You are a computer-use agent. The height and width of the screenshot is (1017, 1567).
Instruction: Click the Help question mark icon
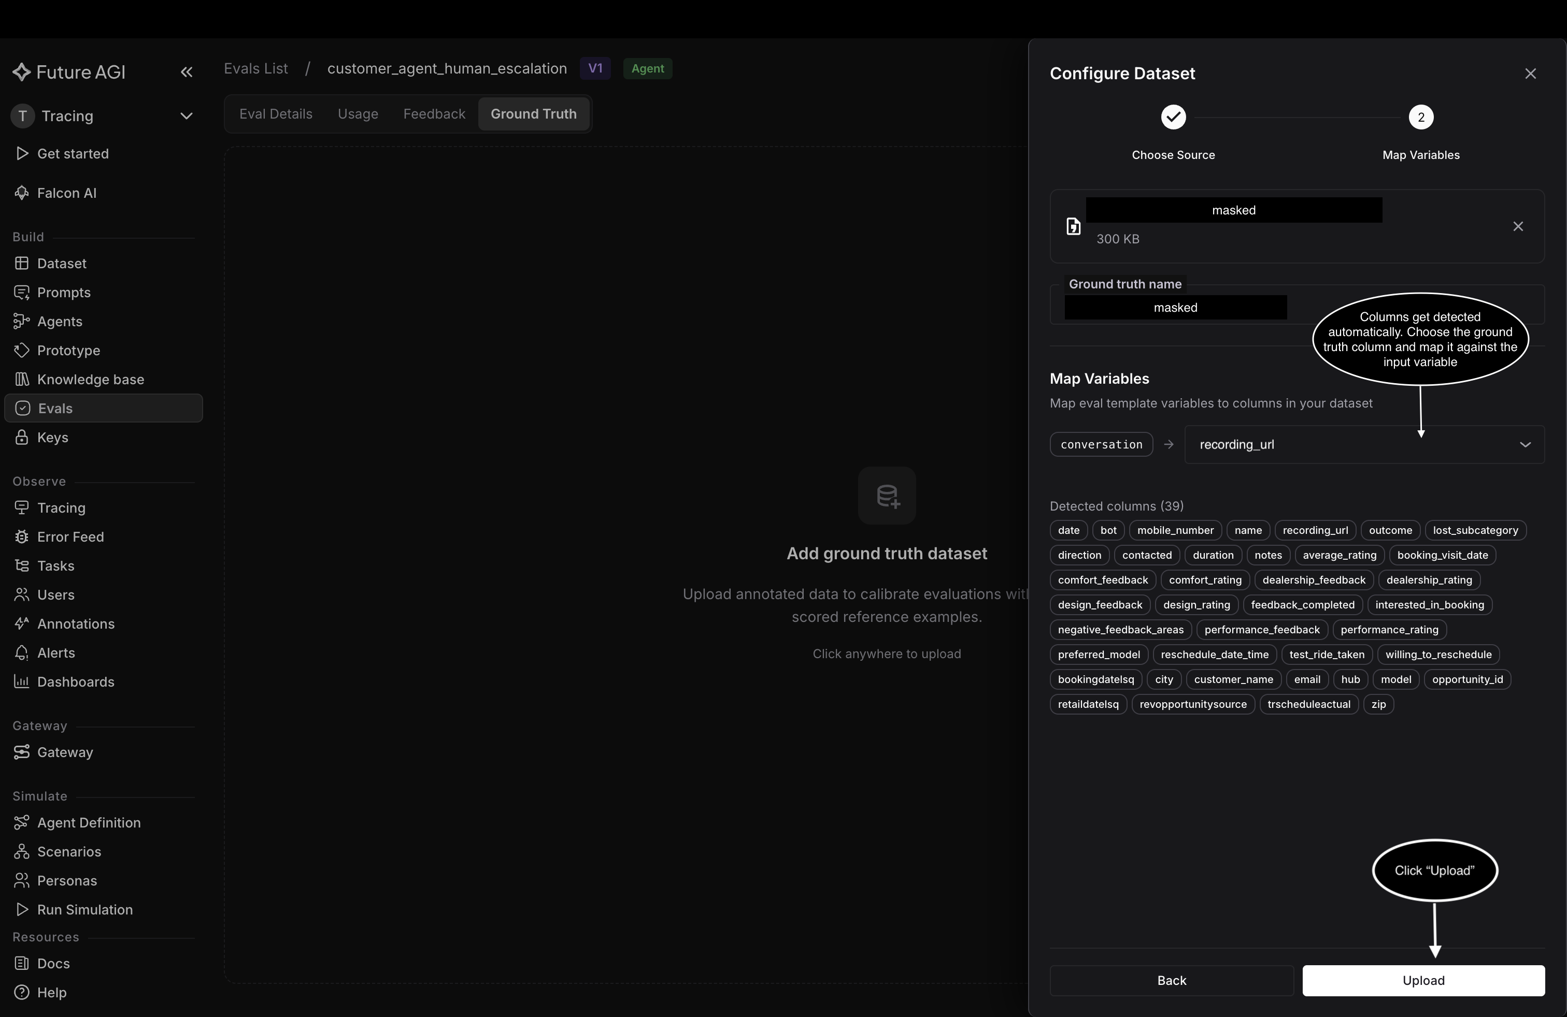pyautogui.click(x=22, y=992)
